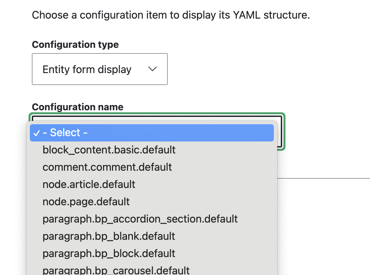This screenshot has height=275, width=370.
Task: Pick comment.comment.default configuration name
Action: click(107, 167)
